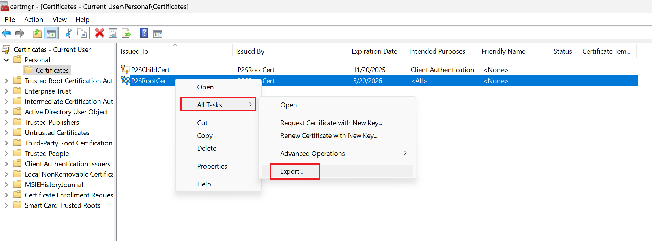Click the blue Help question mark icon
The height and width of the screenshot is (241, 652).
144,33
